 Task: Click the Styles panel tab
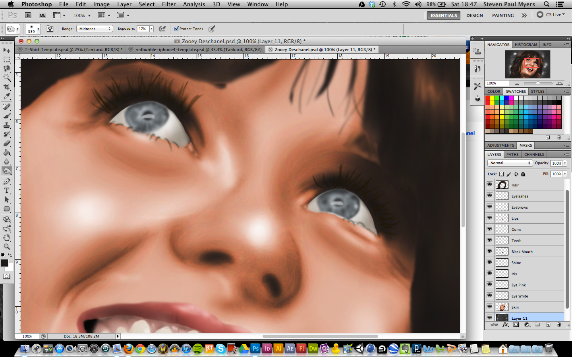pyautogui.click(x=537, y=91)
